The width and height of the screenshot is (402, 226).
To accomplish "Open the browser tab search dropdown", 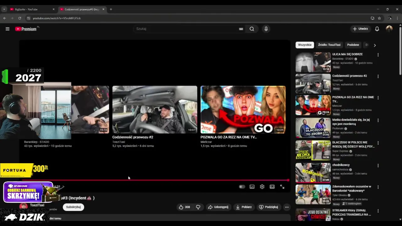I will (4, 9).
